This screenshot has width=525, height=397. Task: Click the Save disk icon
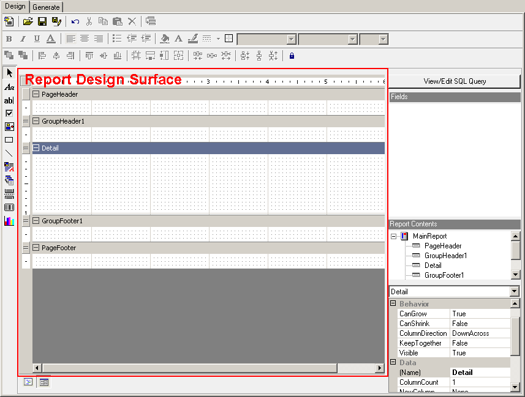42,21
